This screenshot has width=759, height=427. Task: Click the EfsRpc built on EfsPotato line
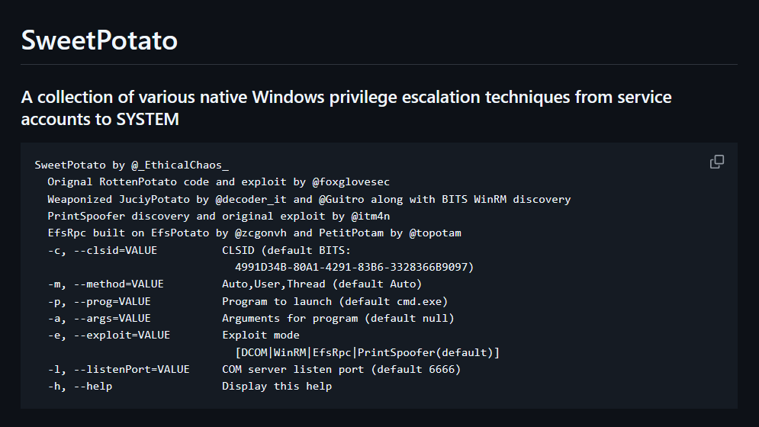(254, 233)
